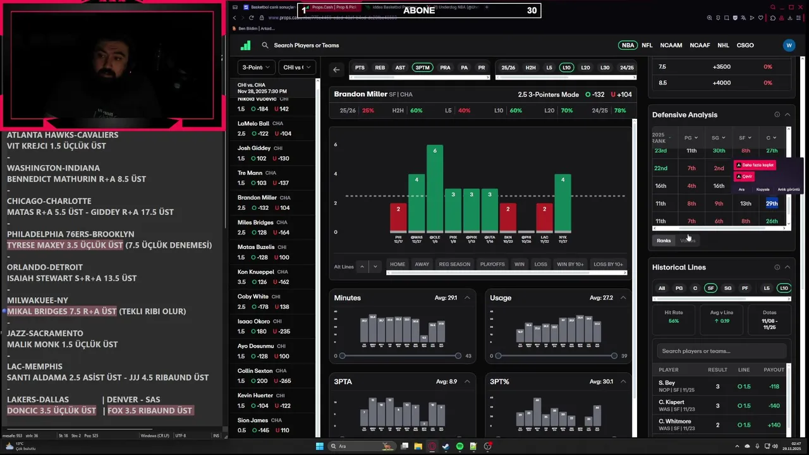The height and width of the screenshot is (455, 809).
Task: Decrease alt line with down chevron
Action: coord(375,267)
